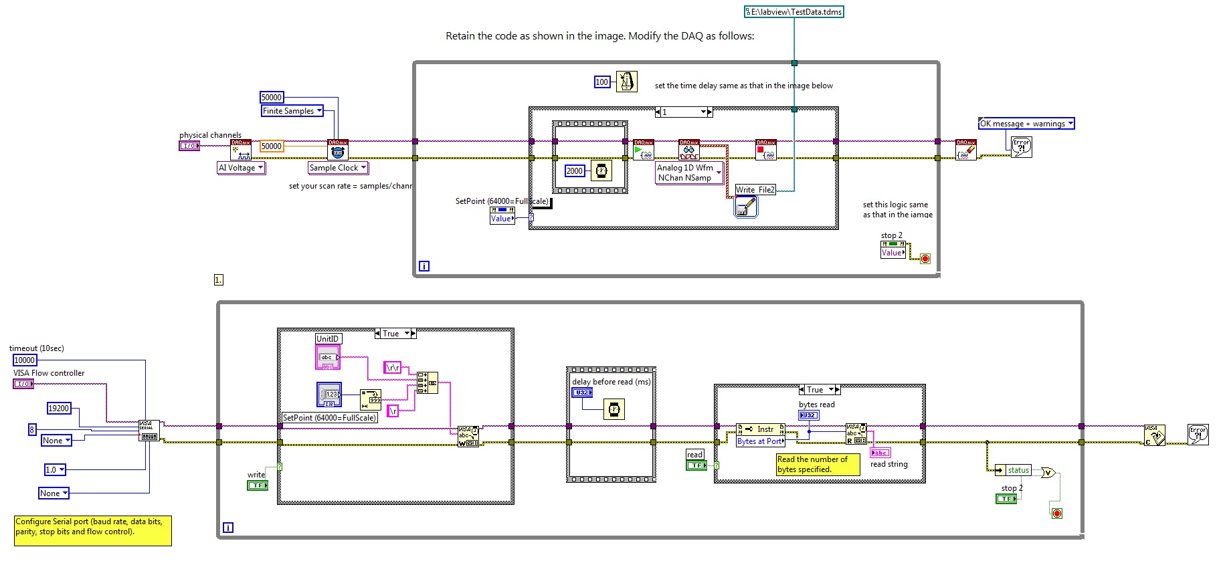1223x561 pixels.
Task: Click the Wait icon under delay before read
Action: pyautogui.click(x=614, y=409)
